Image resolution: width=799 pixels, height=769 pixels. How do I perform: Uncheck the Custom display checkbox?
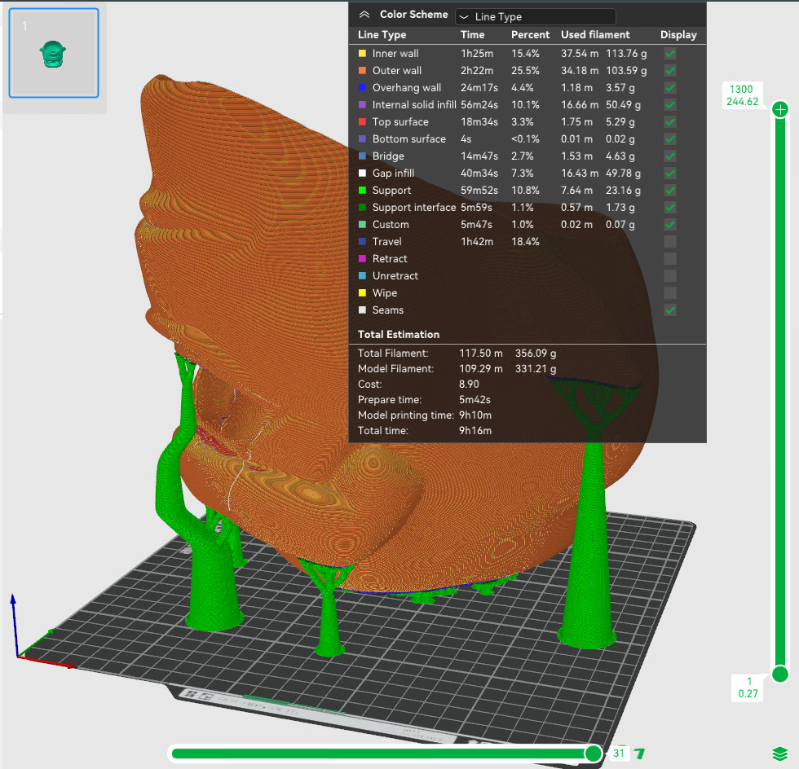point(670,225)
